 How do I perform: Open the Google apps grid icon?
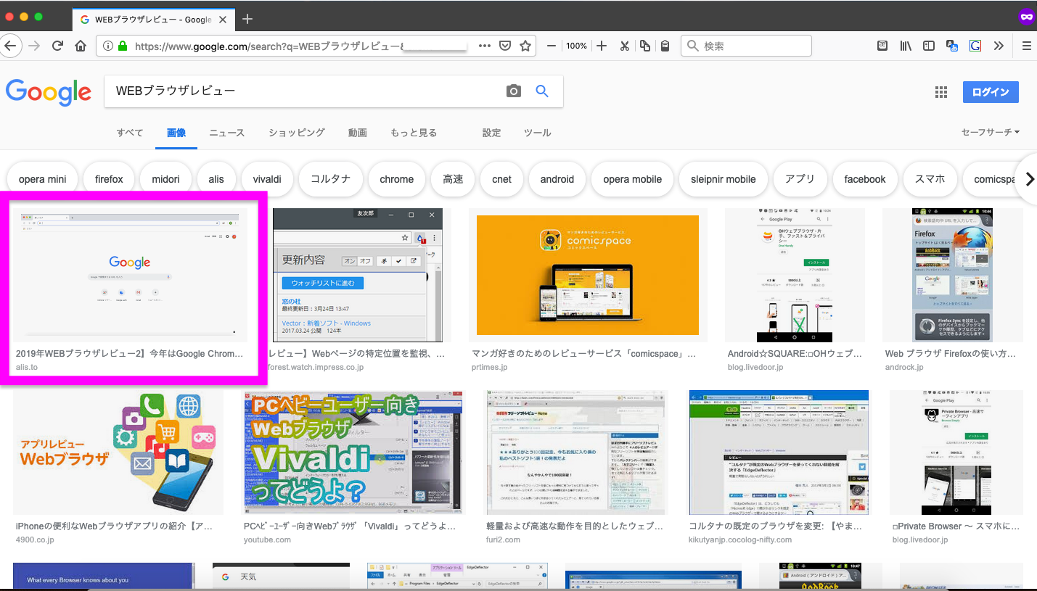(x=941, y=92)
